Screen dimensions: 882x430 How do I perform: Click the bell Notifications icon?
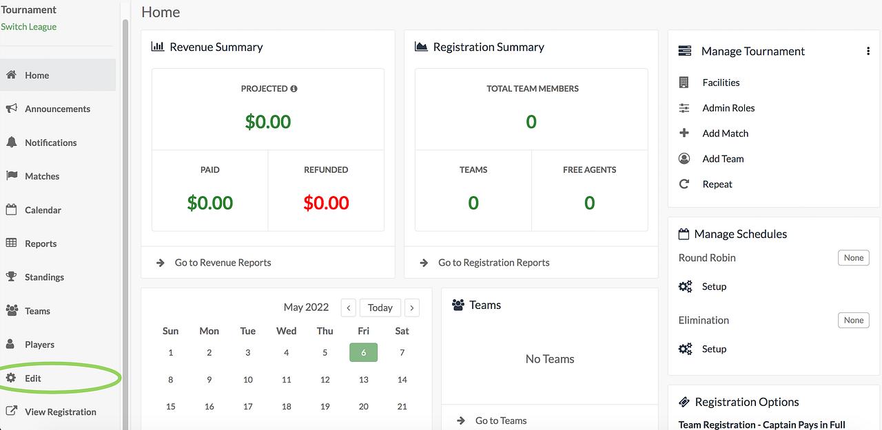[x=11, y=142]
